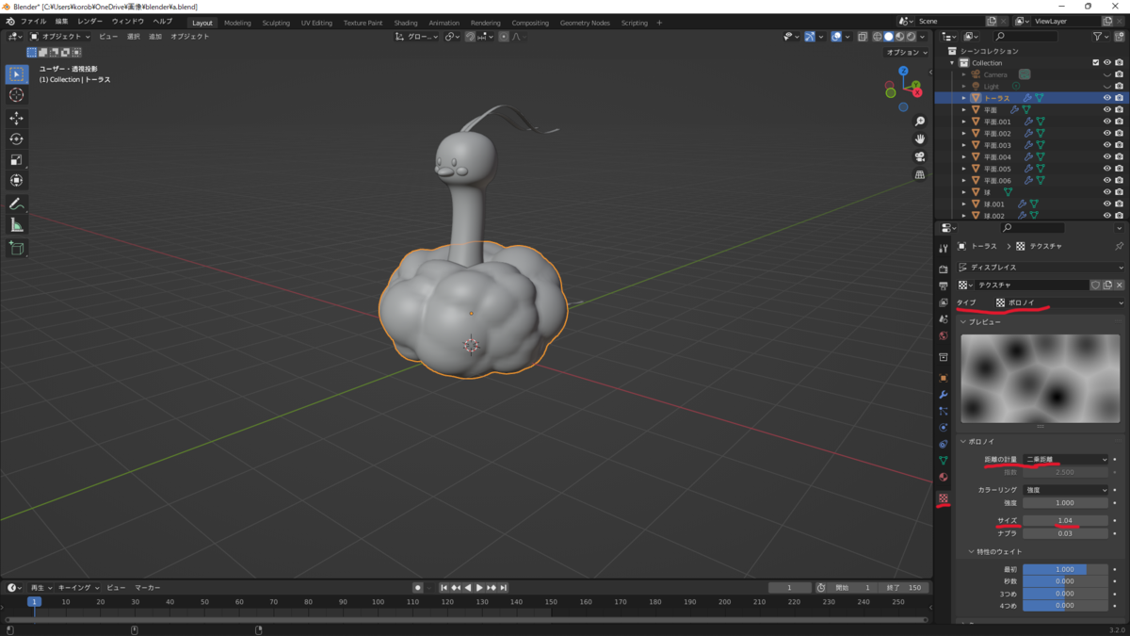1130x636 pixels.
Task: Adjust 最初 weight slider 1.000
Action: [1065, 569]
